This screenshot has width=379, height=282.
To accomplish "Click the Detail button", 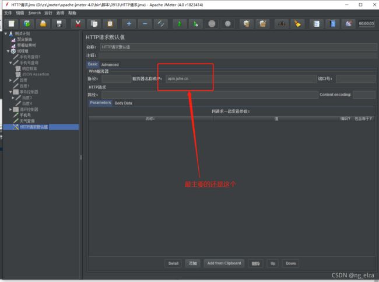I will (x=173, y=263).
